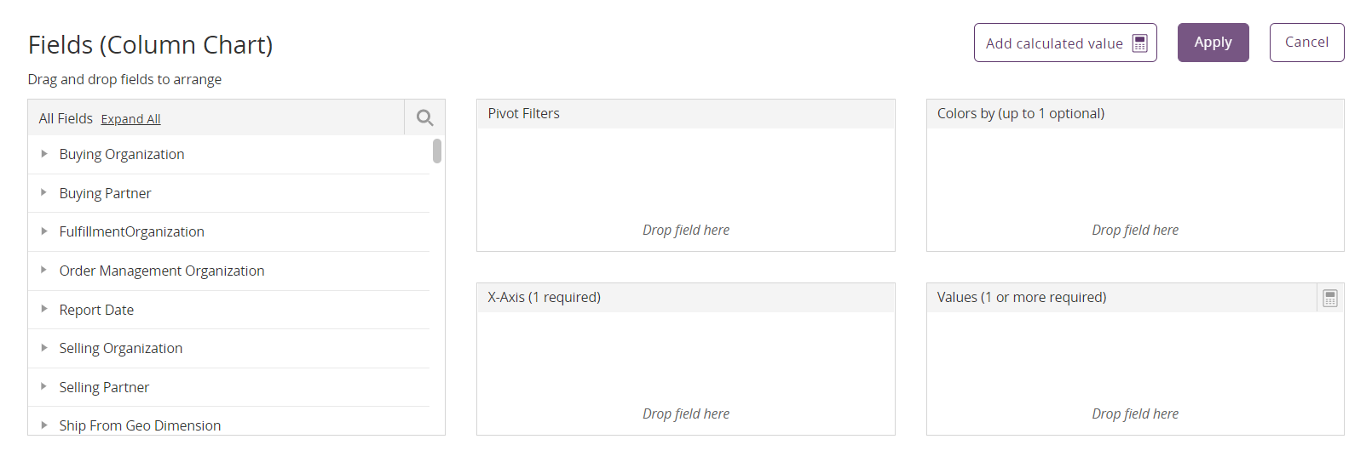Expand the Report Date group arrow

(44, 310)
